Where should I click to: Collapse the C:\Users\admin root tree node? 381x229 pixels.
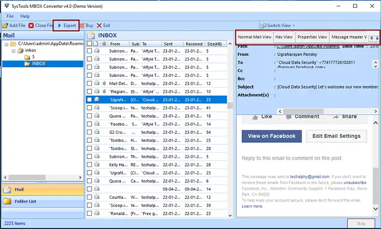click(6, 44)
